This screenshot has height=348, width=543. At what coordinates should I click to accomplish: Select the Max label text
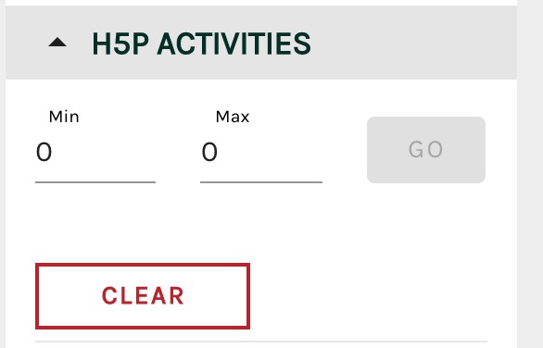pos(233,117)
